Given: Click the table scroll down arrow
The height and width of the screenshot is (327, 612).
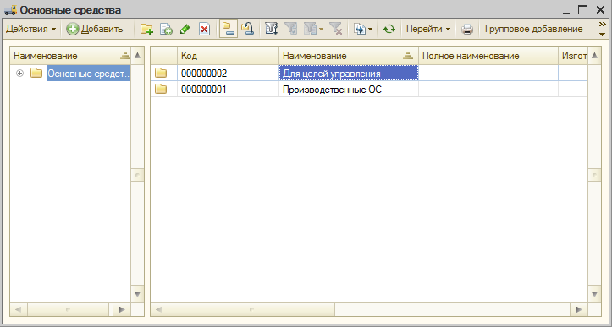Looking at the screenshot, I should coord(594,294).
